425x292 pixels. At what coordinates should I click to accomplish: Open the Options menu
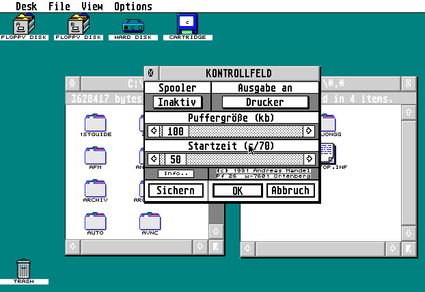[x=133, y=6]
